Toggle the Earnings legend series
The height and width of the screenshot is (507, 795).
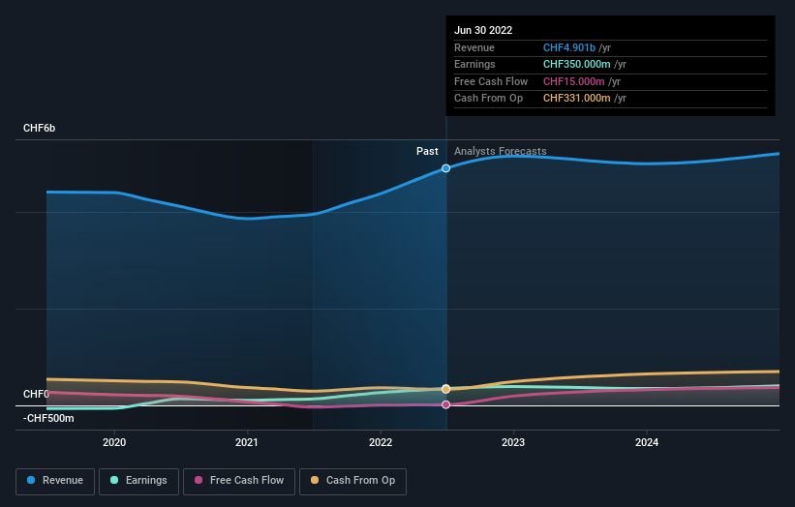click(138, 481)
